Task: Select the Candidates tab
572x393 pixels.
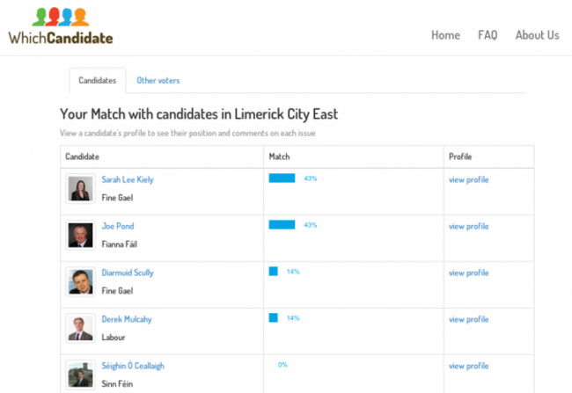Action: [x=98, y=80]
